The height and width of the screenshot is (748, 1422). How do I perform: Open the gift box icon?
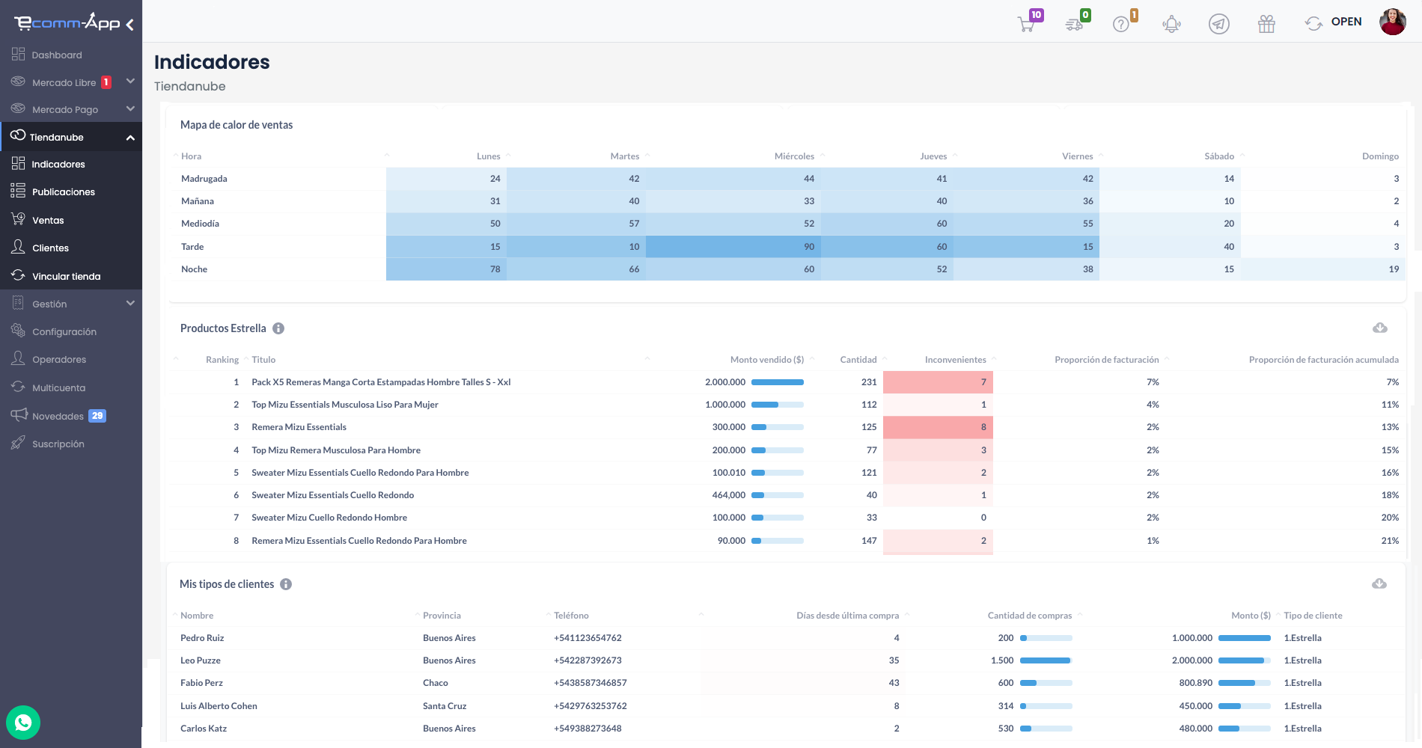point(1266,25)
